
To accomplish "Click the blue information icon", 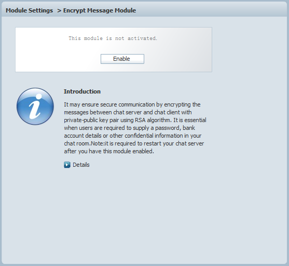I will pyautogui.click(x=35, y=107).
